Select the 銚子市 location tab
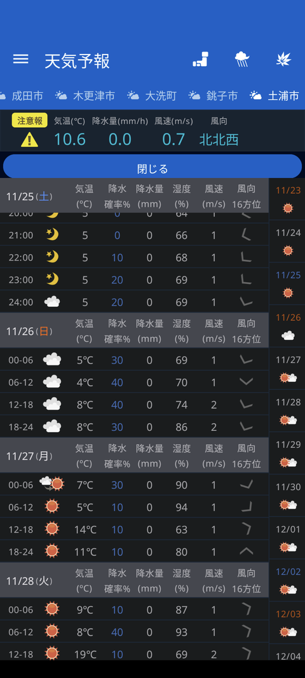Viewport: 305px width, 678px height. pos(213,95)
